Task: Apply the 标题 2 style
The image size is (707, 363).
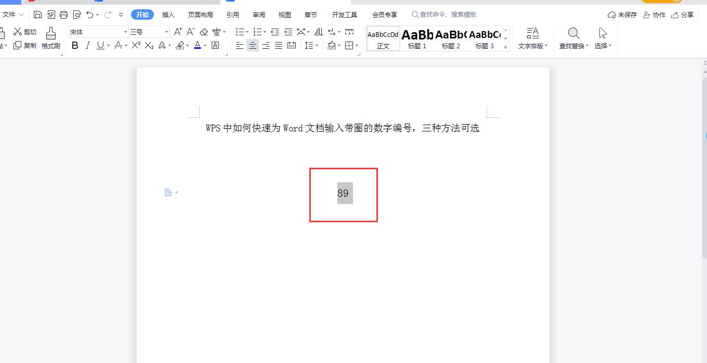Action: tap(451, 39)
